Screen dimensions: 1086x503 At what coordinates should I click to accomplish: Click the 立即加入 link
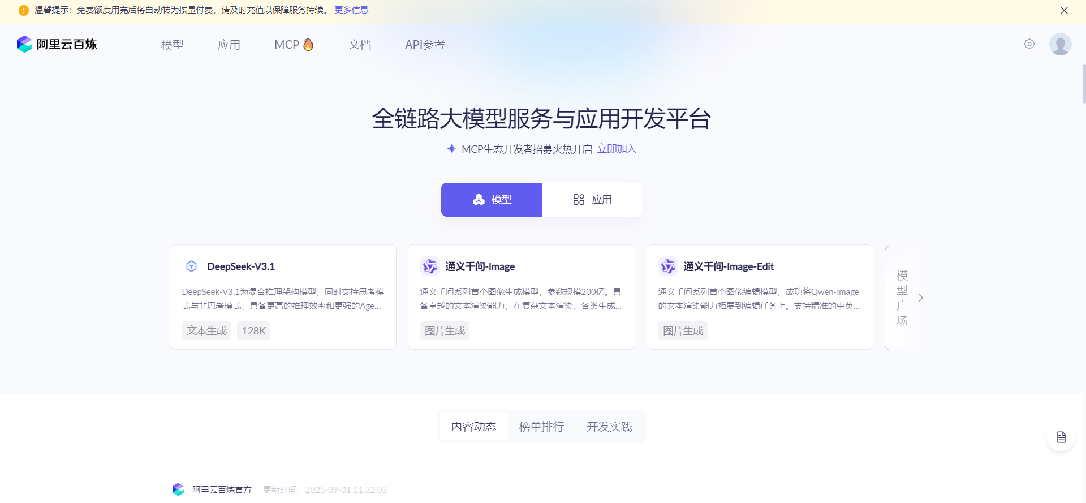tap(617, 149)
